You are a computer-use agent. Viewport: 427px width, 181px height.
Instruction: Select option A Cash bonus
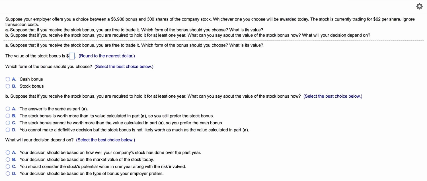click(8, 79)
